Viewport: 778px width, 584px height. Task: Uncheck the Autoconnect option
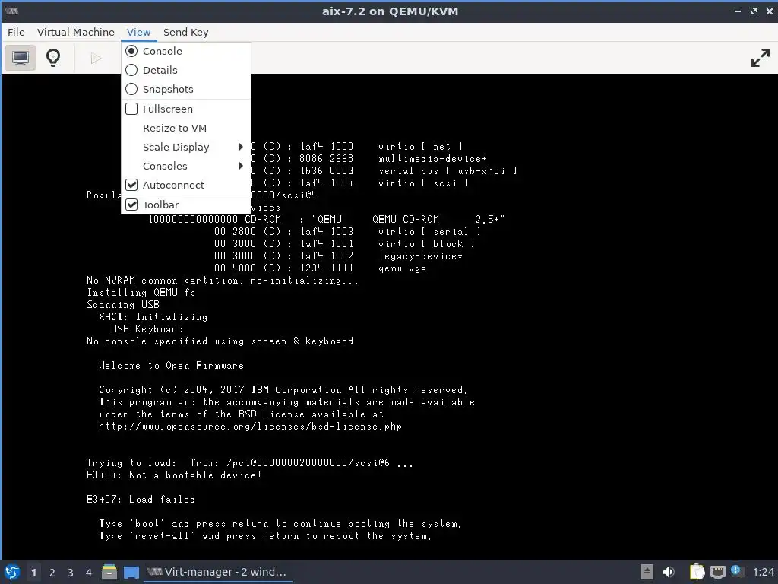click(x=186, y=185)
